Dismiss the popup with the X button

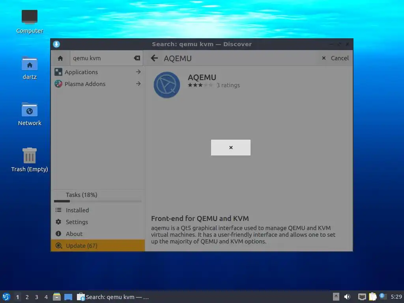(x=230, y=148)
